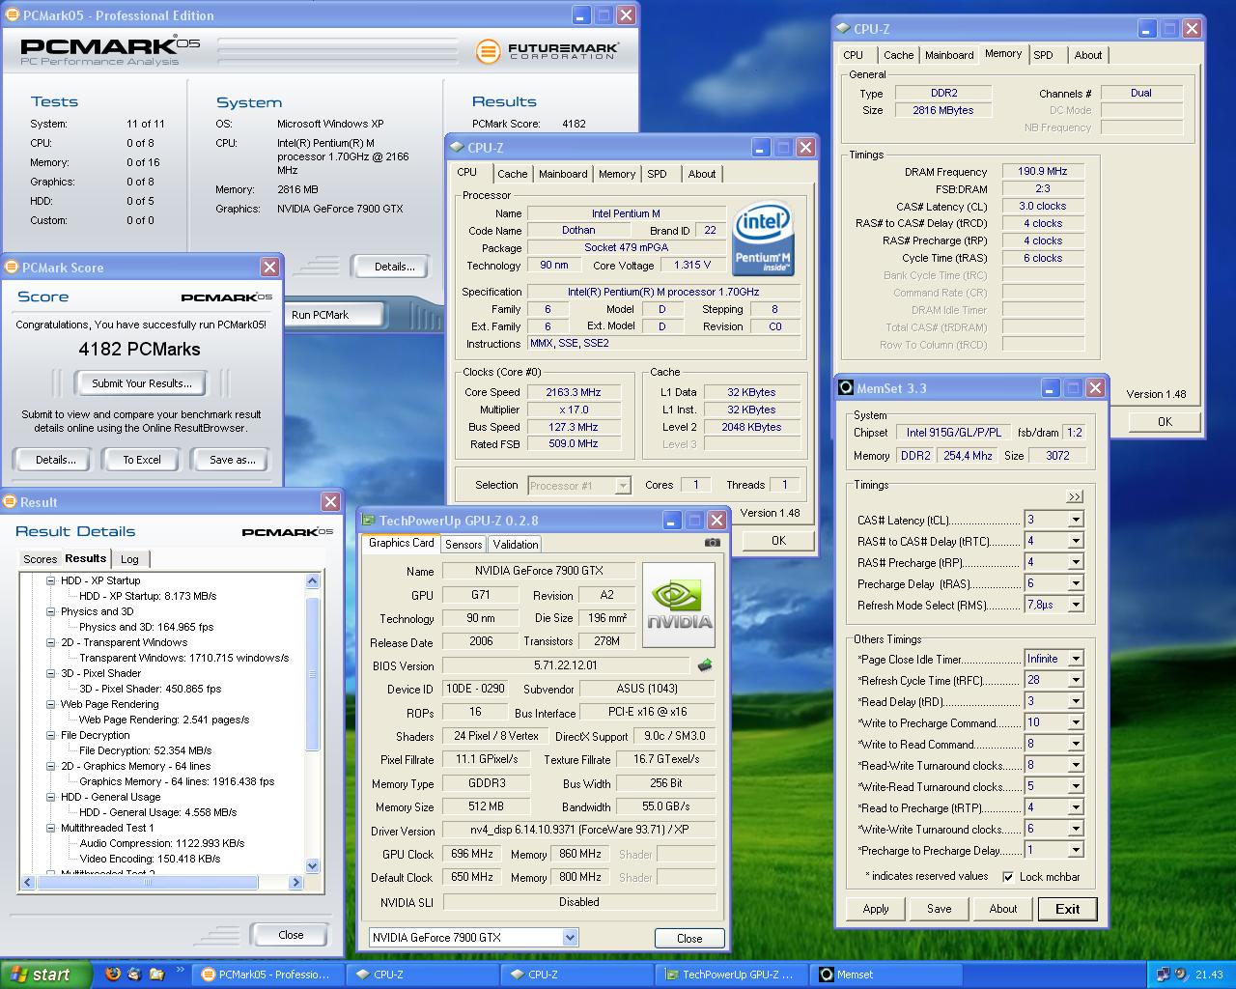The image size is (1236, 989).
Task: Open the Processor Selection dropdown in CPU-Z
Action: (x=623, y=486)
